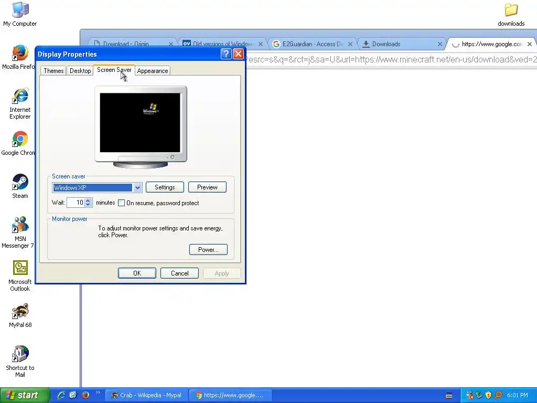Click the Outlook Express quick launch icon

coord(73,395)
